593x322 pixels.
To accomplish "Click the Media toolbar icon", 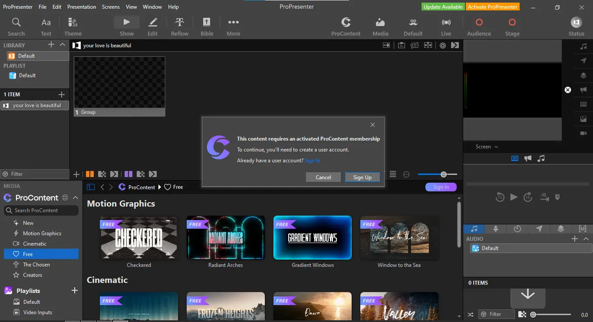I will click(380, 26).
